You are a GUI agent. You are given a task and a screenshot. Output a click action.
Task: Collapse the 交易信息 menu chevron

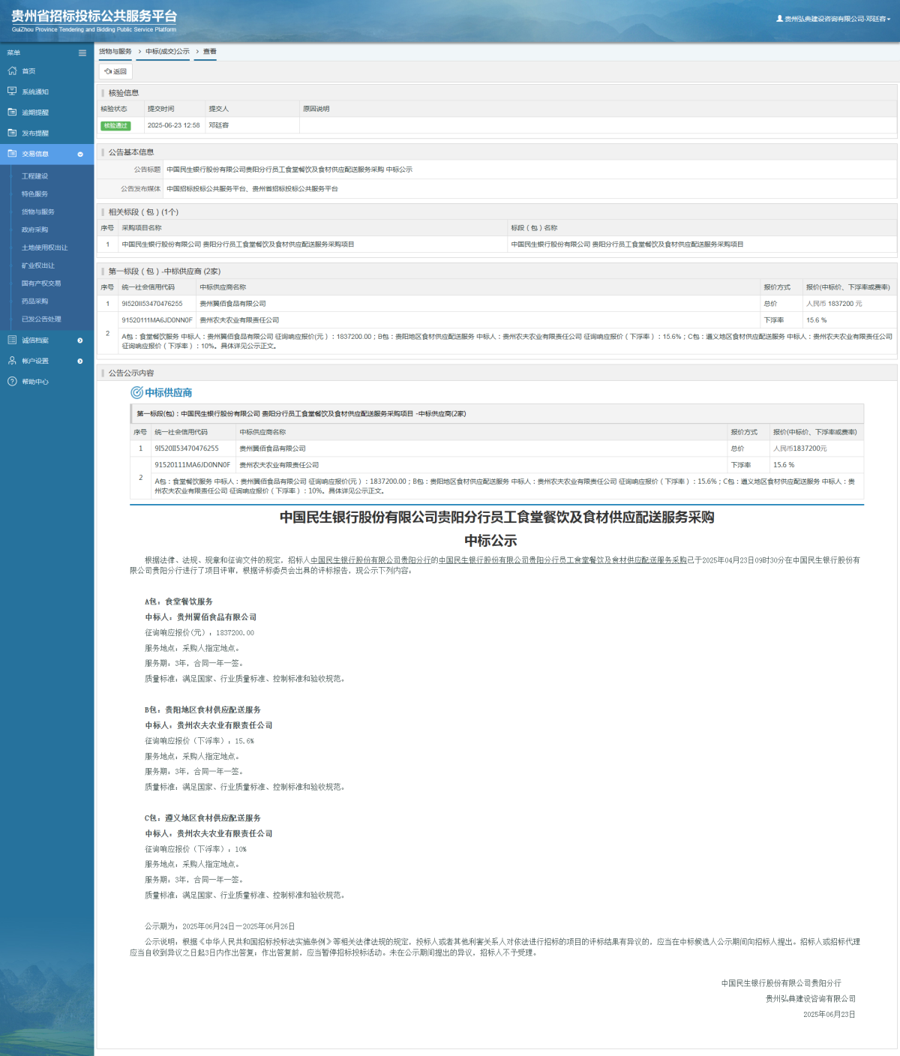coord(80,154)
